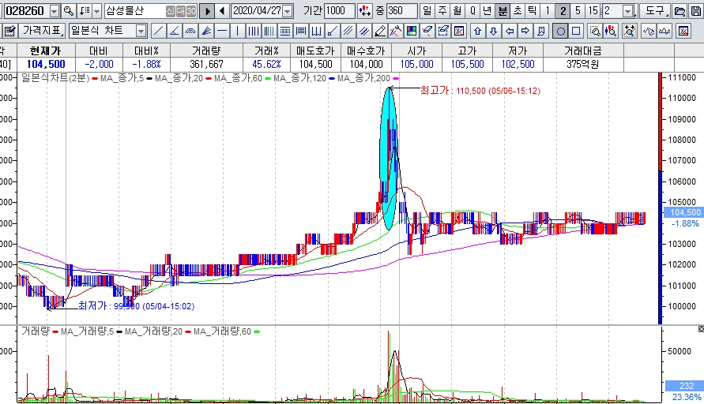Select the ellipse shape tool
Screen dimensions: 704x404
[560, 31]
